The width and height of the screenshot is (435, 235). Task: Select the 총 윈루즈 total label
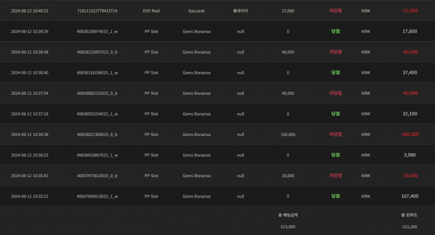(409, 215)
